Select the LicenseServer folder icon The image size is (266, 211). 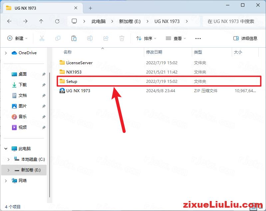(x=62, y=63)
